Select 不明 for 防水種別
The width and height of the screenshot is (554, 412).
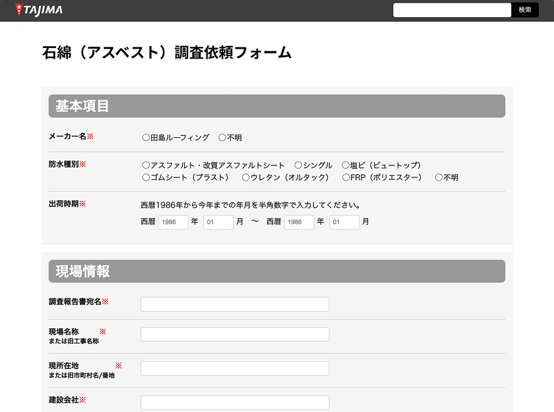[x=438, y=177]
